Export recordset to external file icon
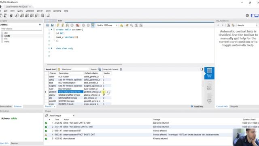 (x=100, y=69)
